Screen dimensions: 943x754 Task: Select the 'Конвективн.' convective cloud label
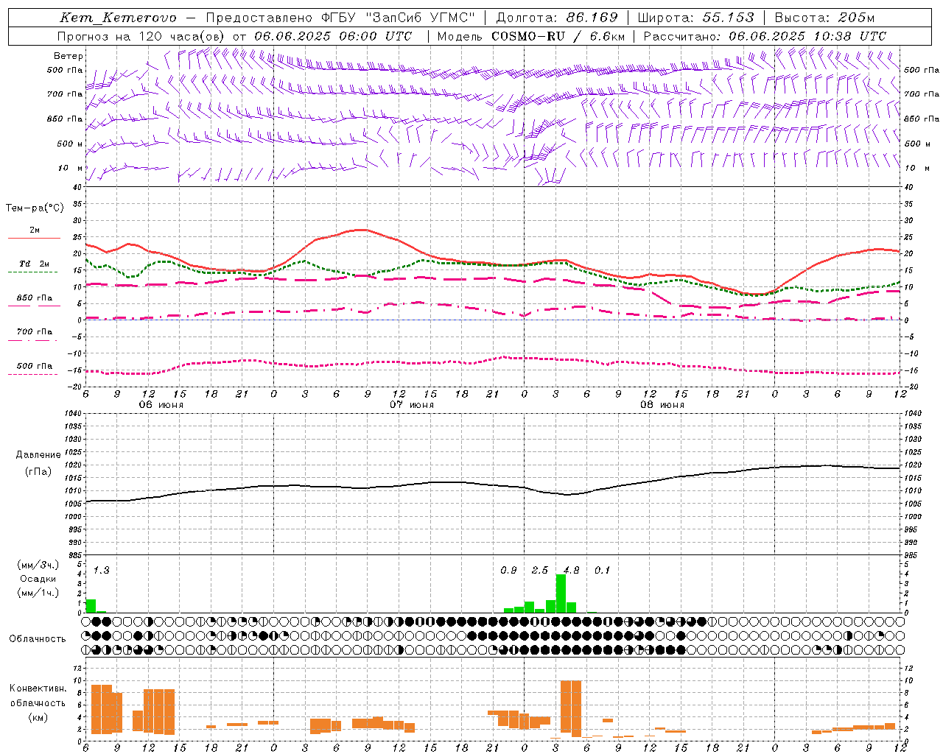(x=38, y=688)
